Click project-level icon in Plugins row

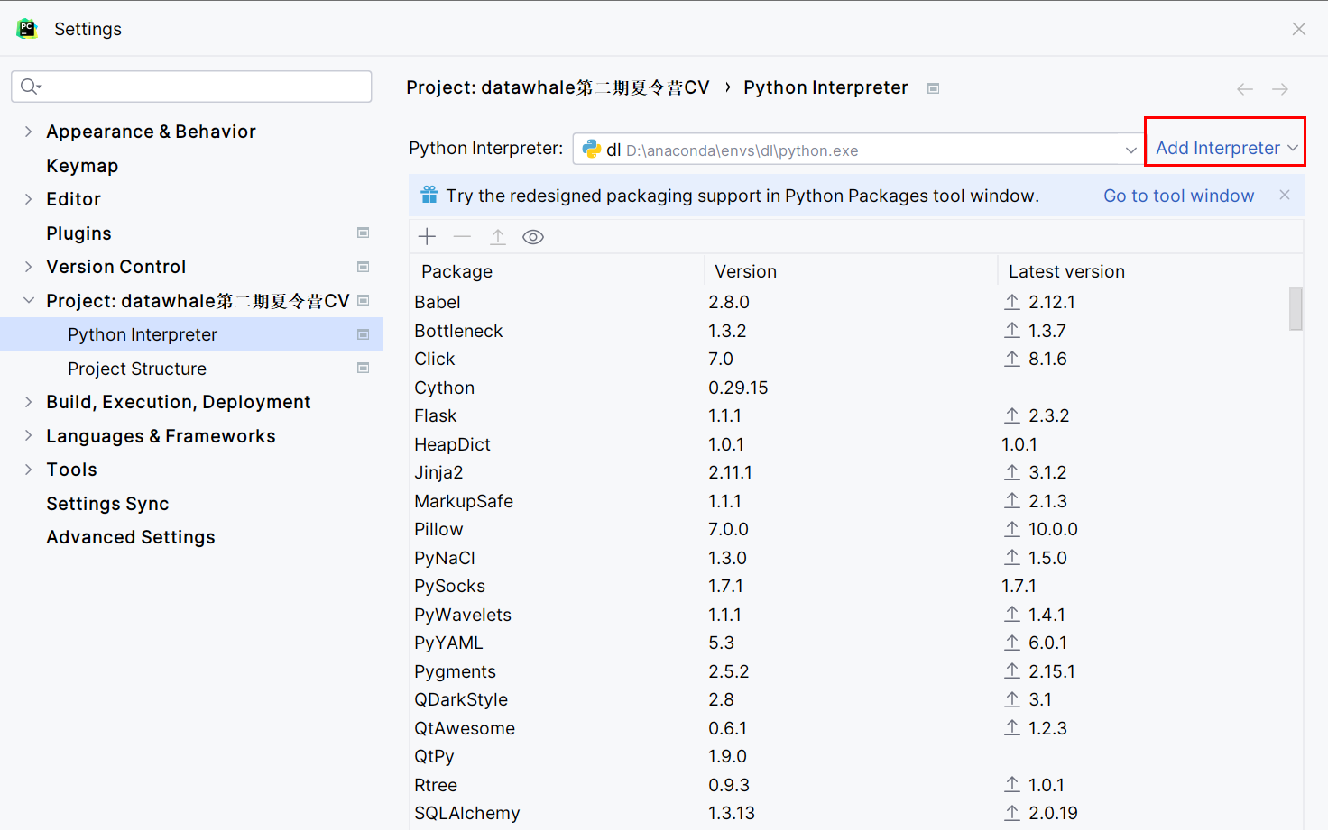point(364,233)
